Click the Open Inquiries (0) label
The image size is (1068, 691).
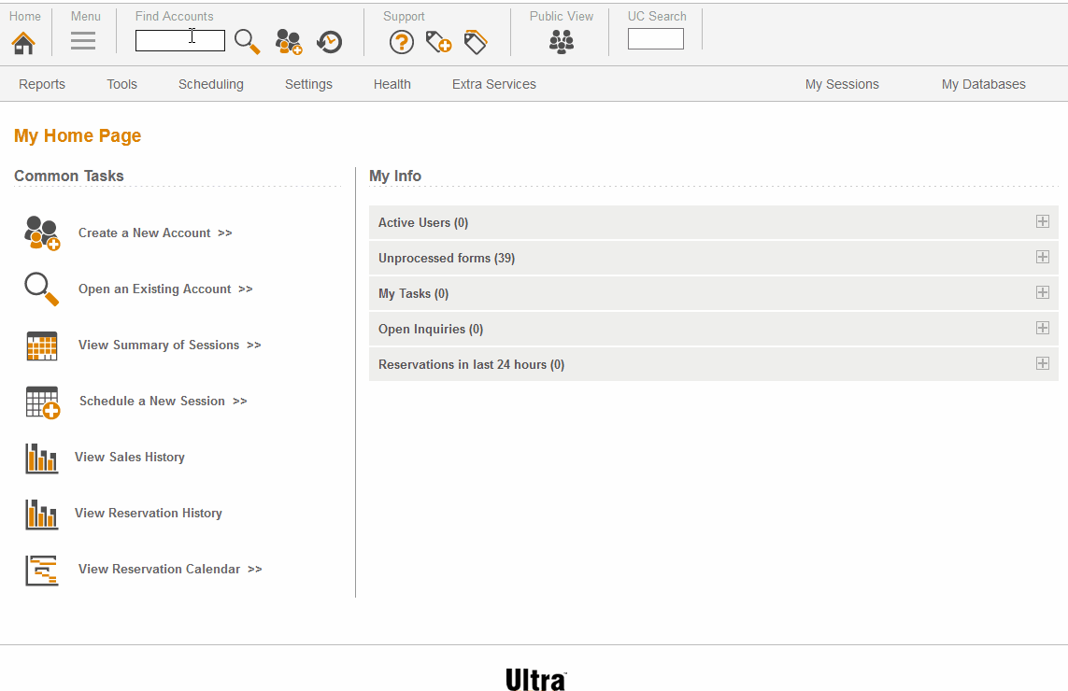coord(431,329)
